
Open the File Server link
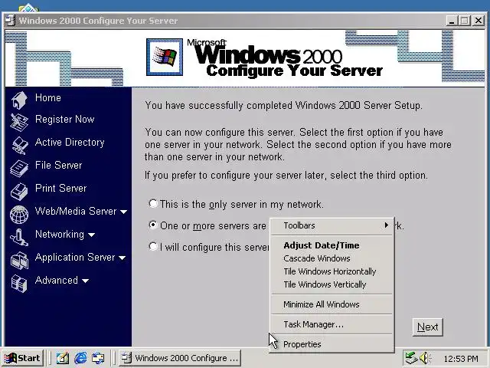58,166
